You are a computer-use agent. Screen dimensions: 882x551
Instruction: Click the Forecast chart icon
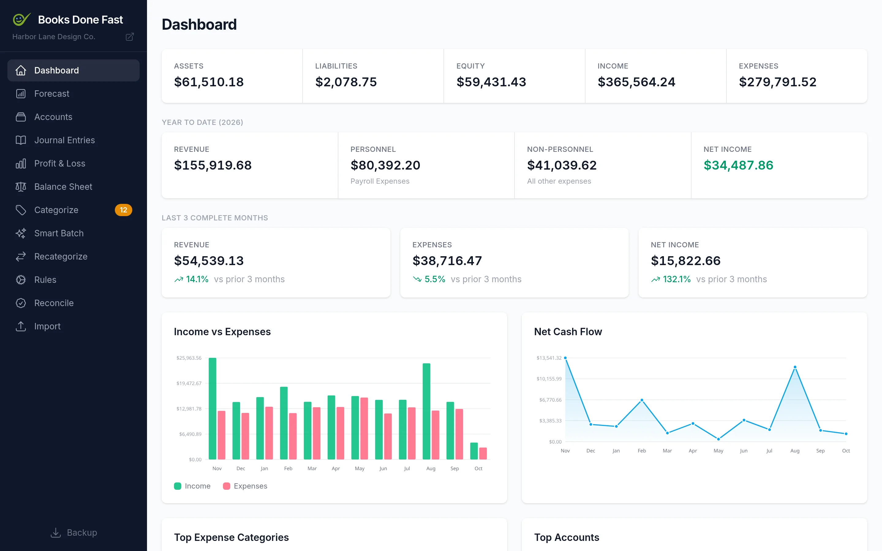pyautogui.click(x=21, y=94)
